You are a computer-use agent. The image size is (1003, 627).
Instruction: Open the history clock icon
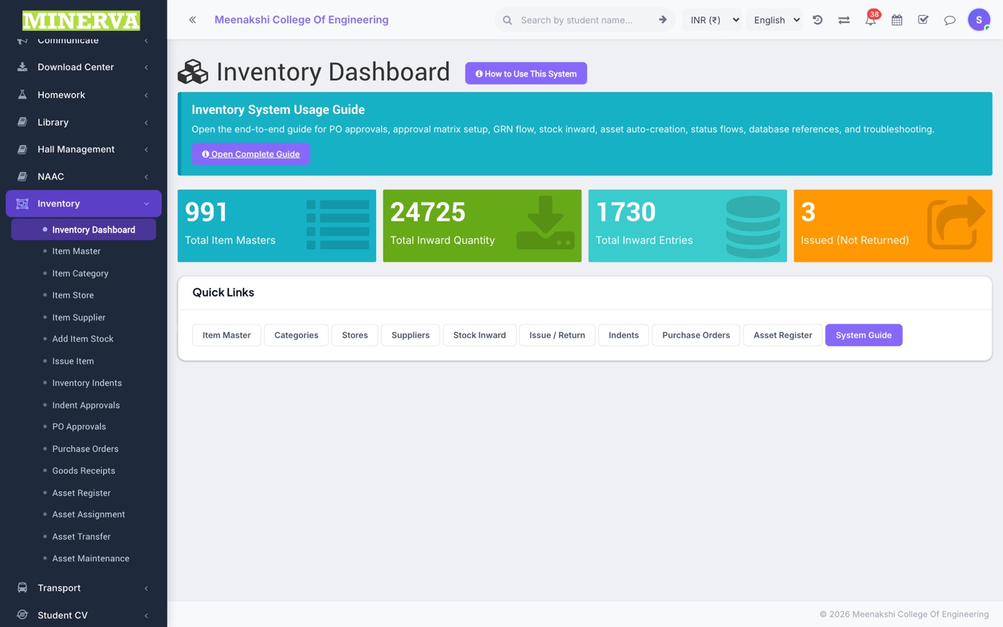coord(817,20)
